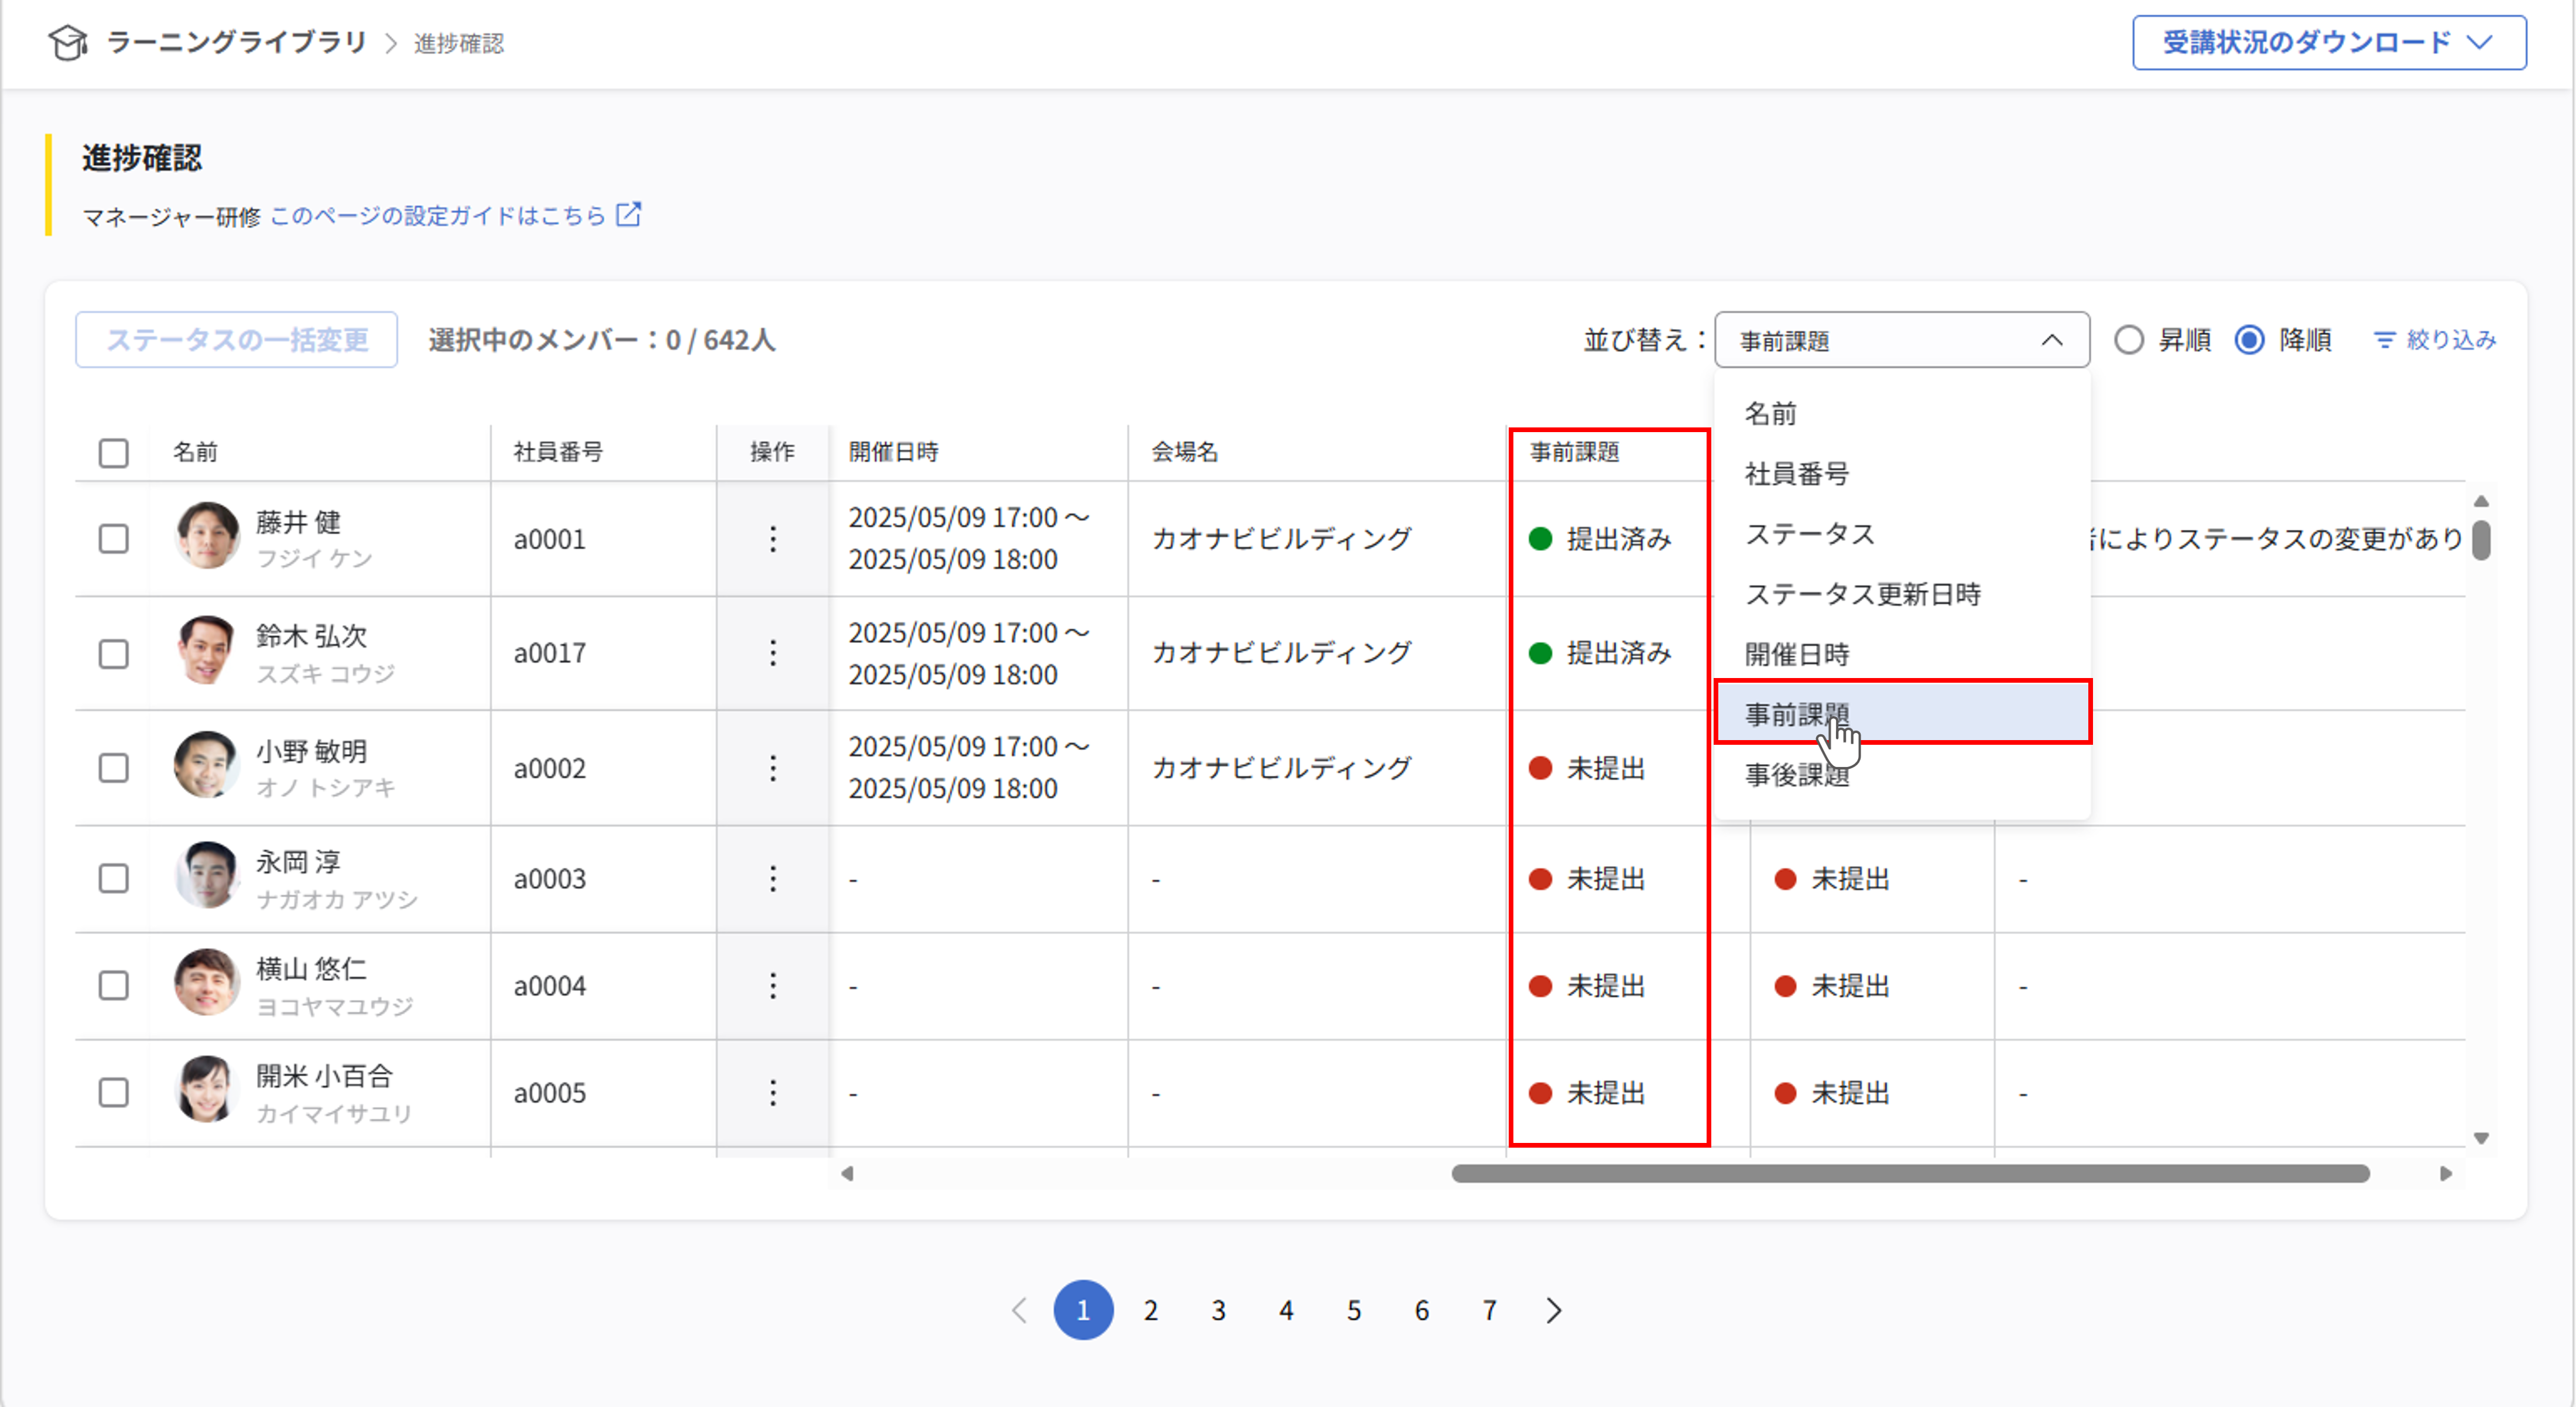This screenshot has height=1407, width=2576.
Task: Click employee number a0017
Action: 549,654
